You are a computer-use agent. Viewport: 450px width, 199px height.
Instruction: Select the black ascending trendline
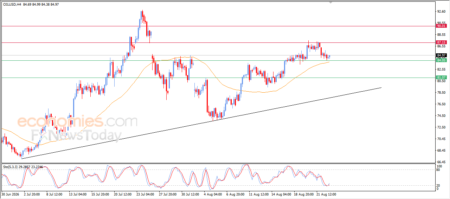coord(201,123)
